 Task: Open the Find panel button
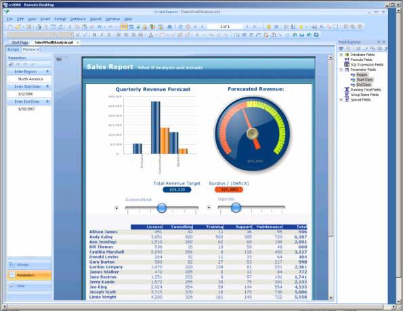[x=29, y=285]
